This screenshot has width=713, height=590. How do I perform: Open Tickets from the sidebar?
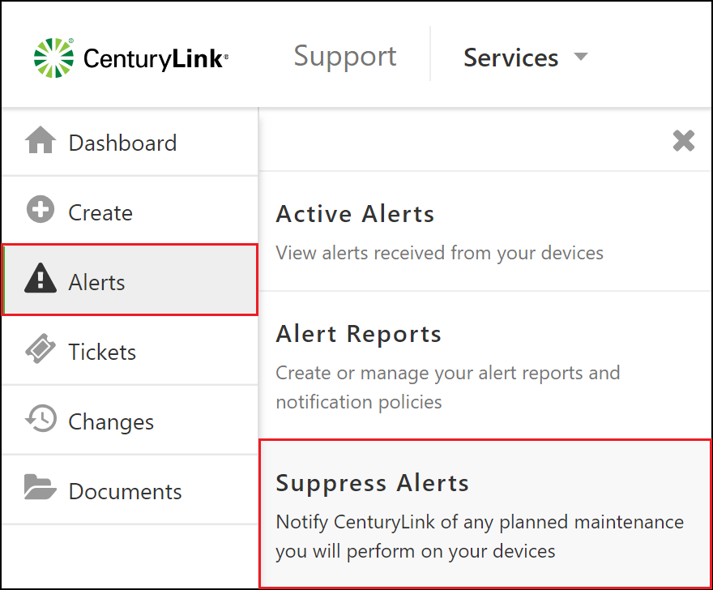130,351
